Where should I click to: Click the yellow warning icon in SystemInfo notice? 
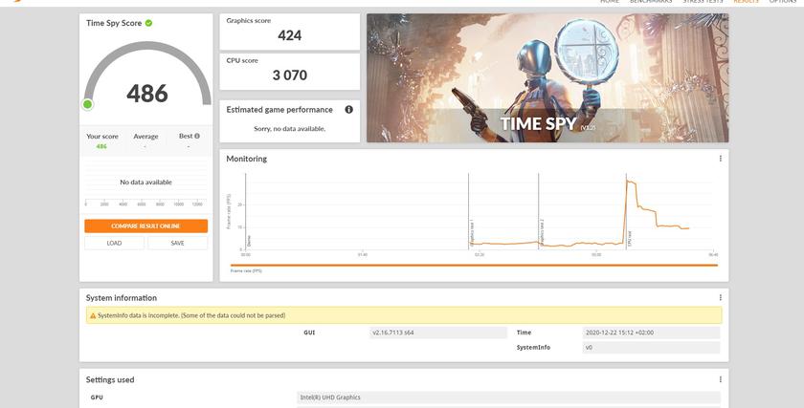92,315
